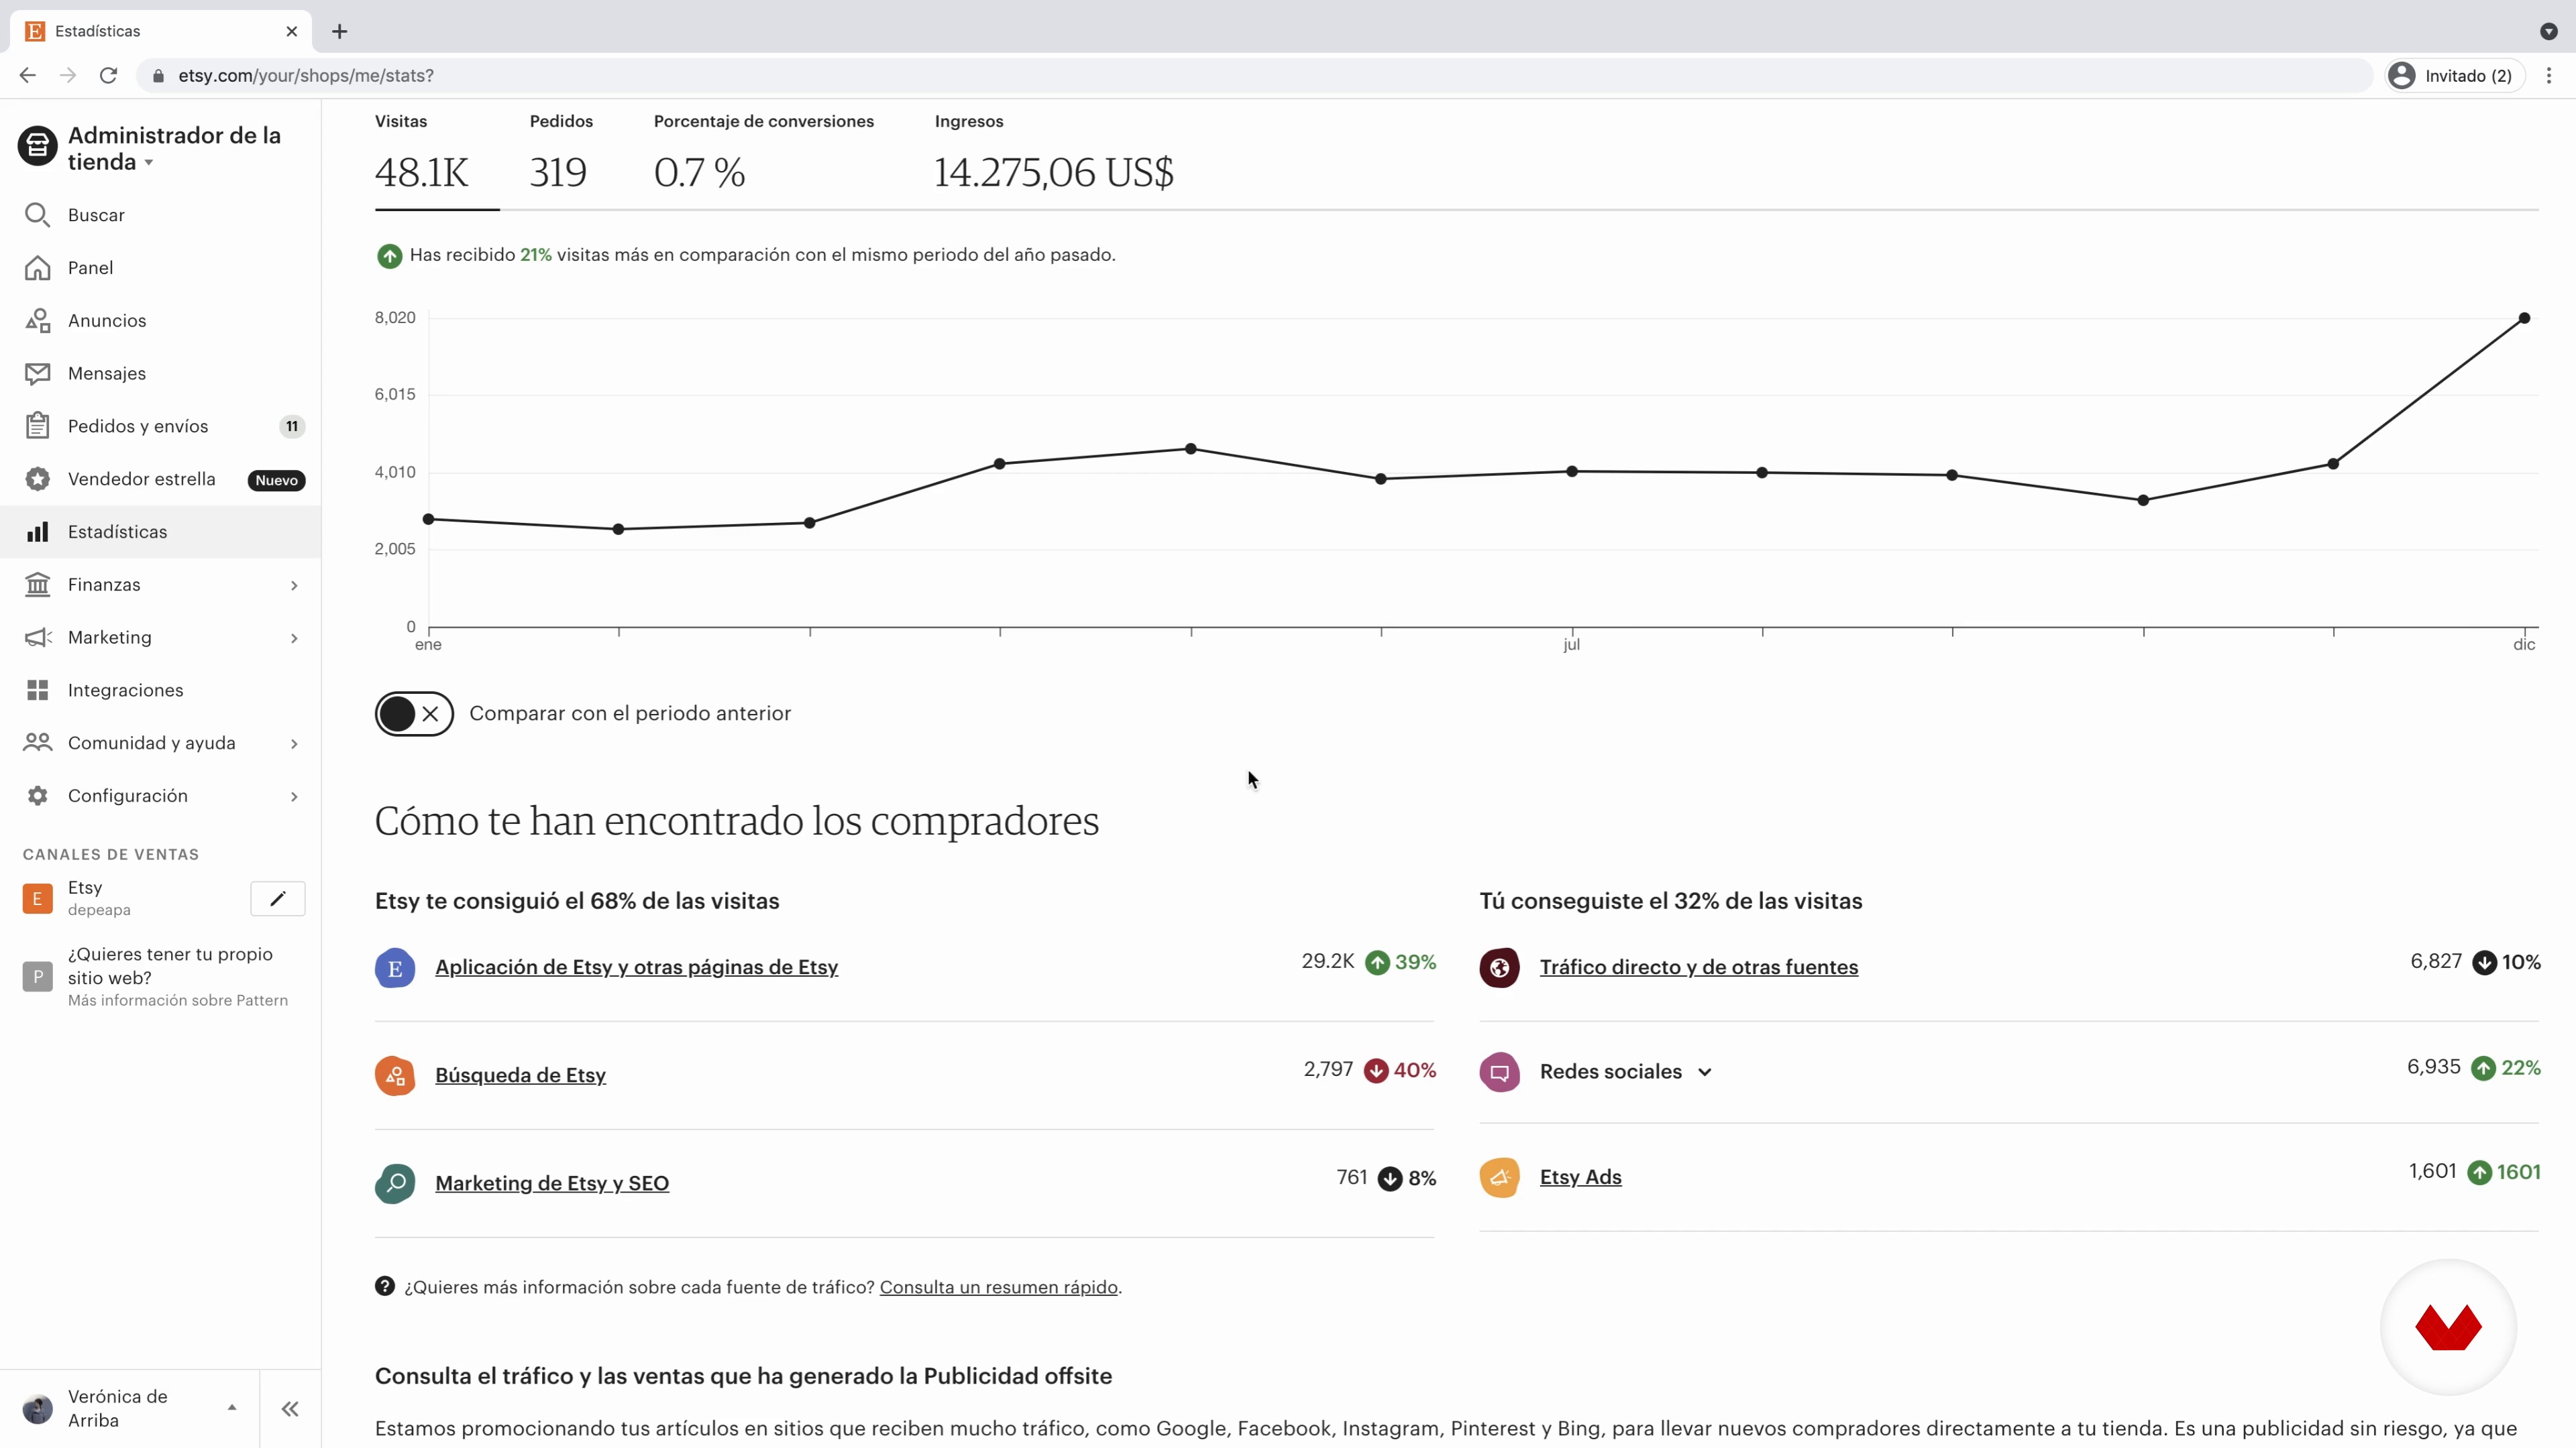Image resolution: width=2576 pixels, height=1448 pixels.
Task: Open Aplicación de Etsy y otras páginas link
Action: coord(636,967)
